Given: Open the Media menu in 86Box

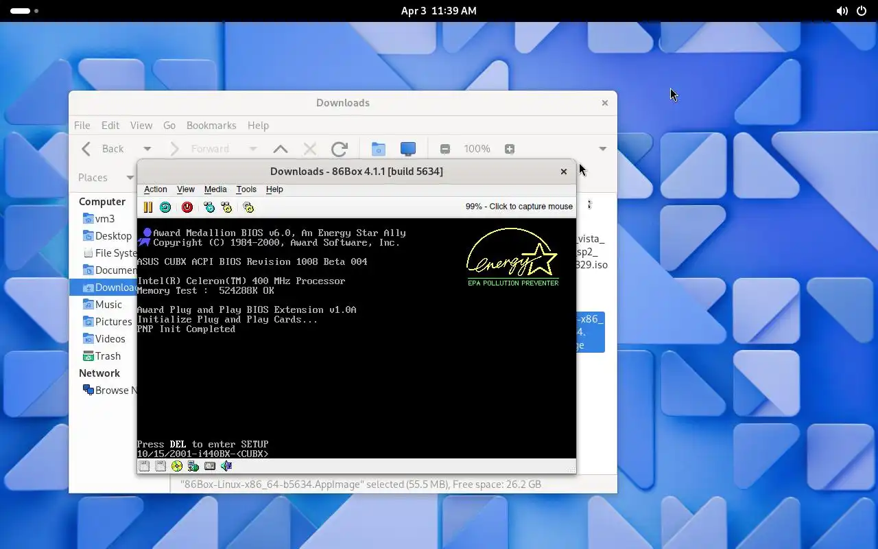Looking at the screenshot, I should (x=215, y=189).
